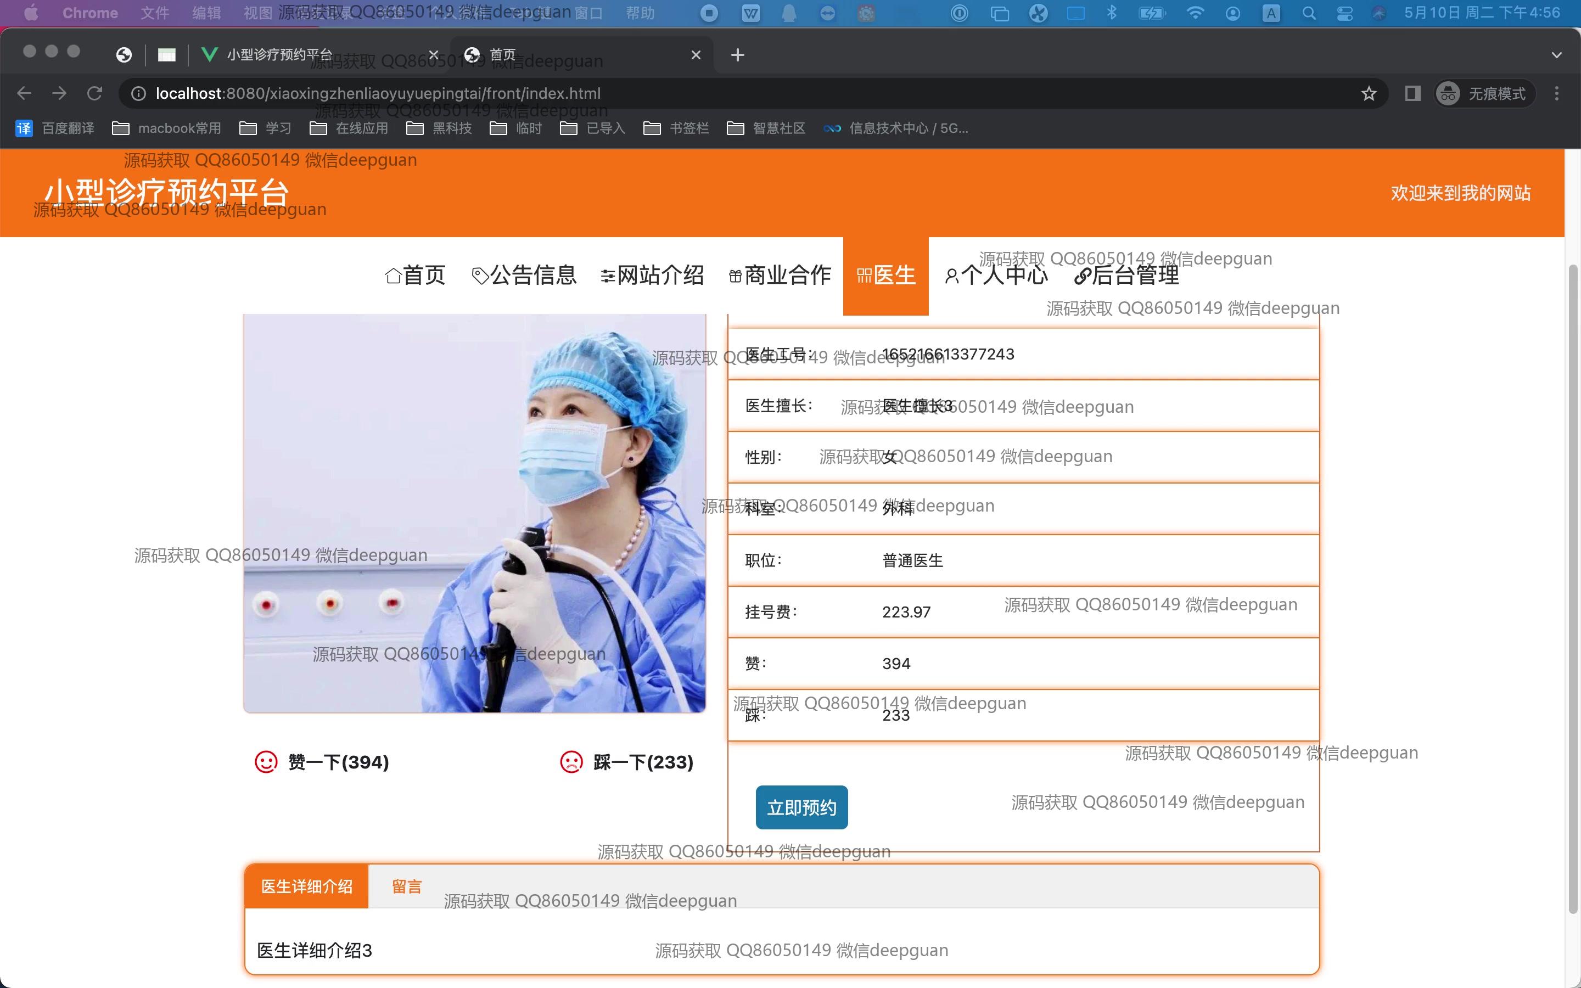The width and height of the screenshot is (1581, 988).
Task: Click the site info icon in the address bar
Action: (x=138, y=93)
